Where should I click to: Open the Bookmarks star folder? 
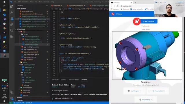(125, 9)
